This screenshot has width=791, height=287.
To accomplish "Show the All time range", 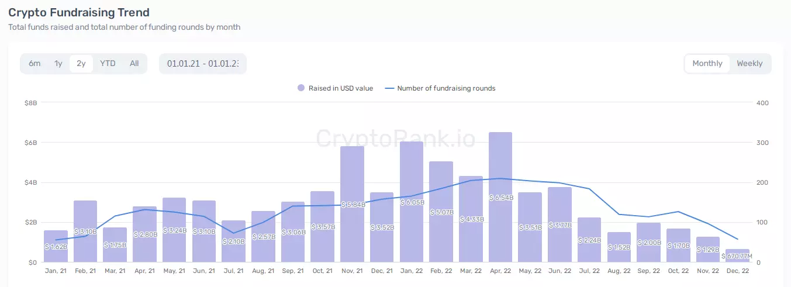I will click(134, 64).
